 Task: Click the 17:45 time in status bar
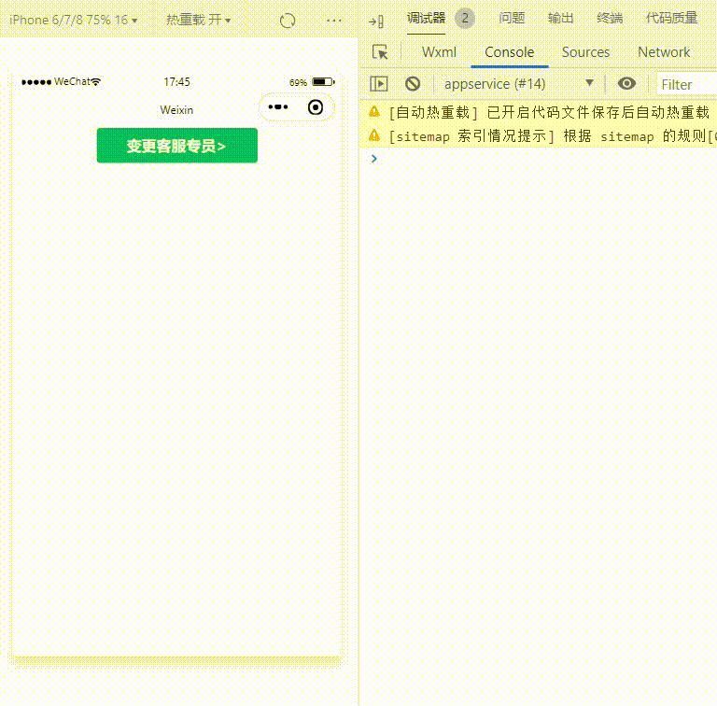pos(177,82)
